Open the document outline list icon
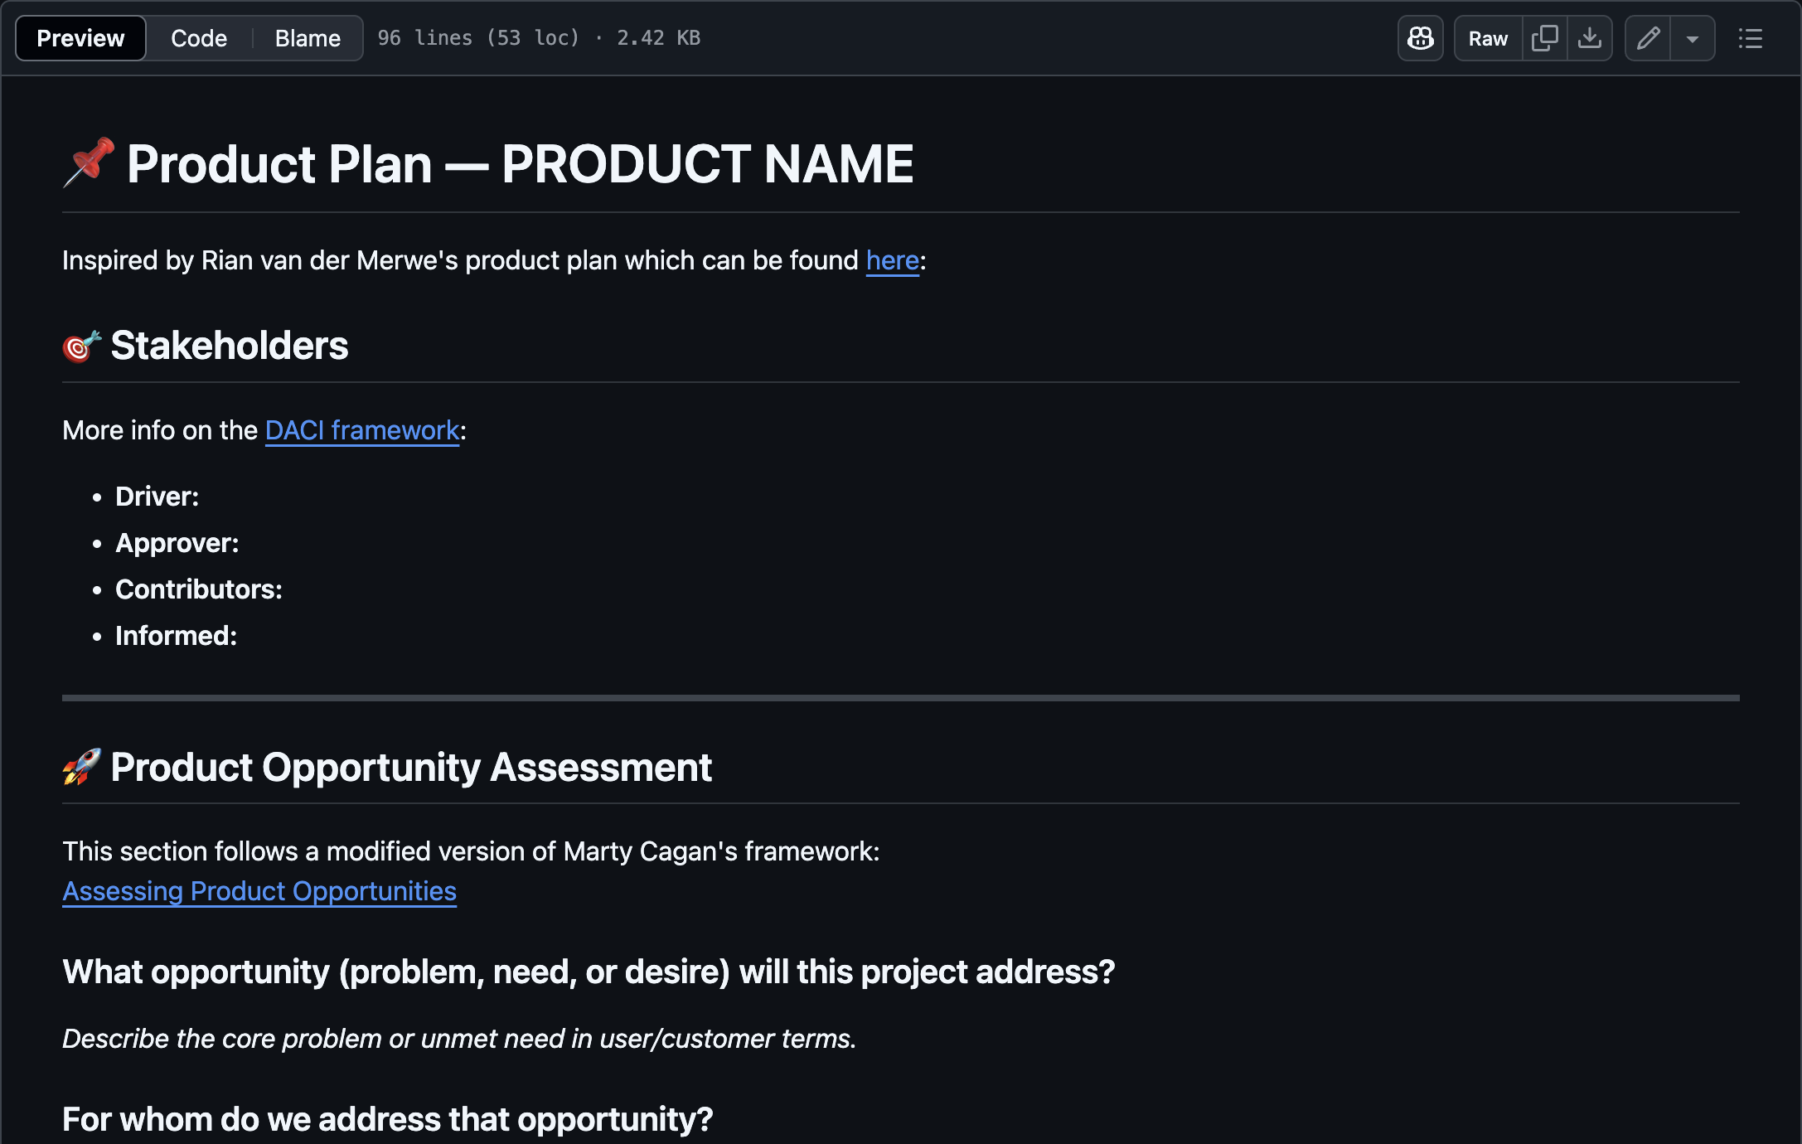1802x1144 pixels. 1751,38
